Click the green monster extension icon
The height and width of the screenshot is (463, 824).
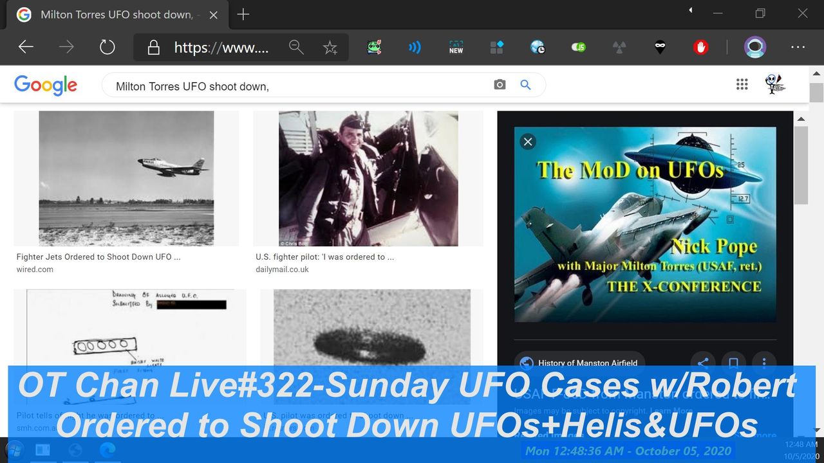(x=374, y=47)
